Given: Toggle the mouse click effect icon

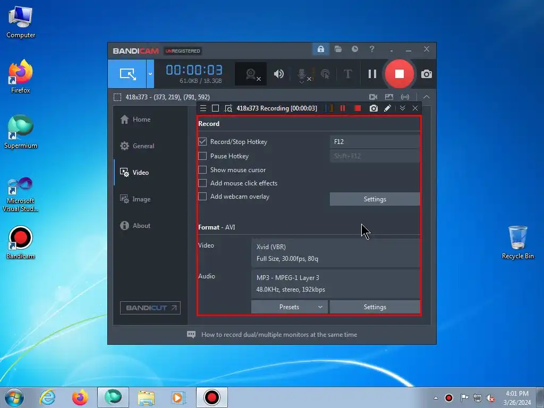Looking at the screenshot, I should pyautogui.click(x=325, y=74).
